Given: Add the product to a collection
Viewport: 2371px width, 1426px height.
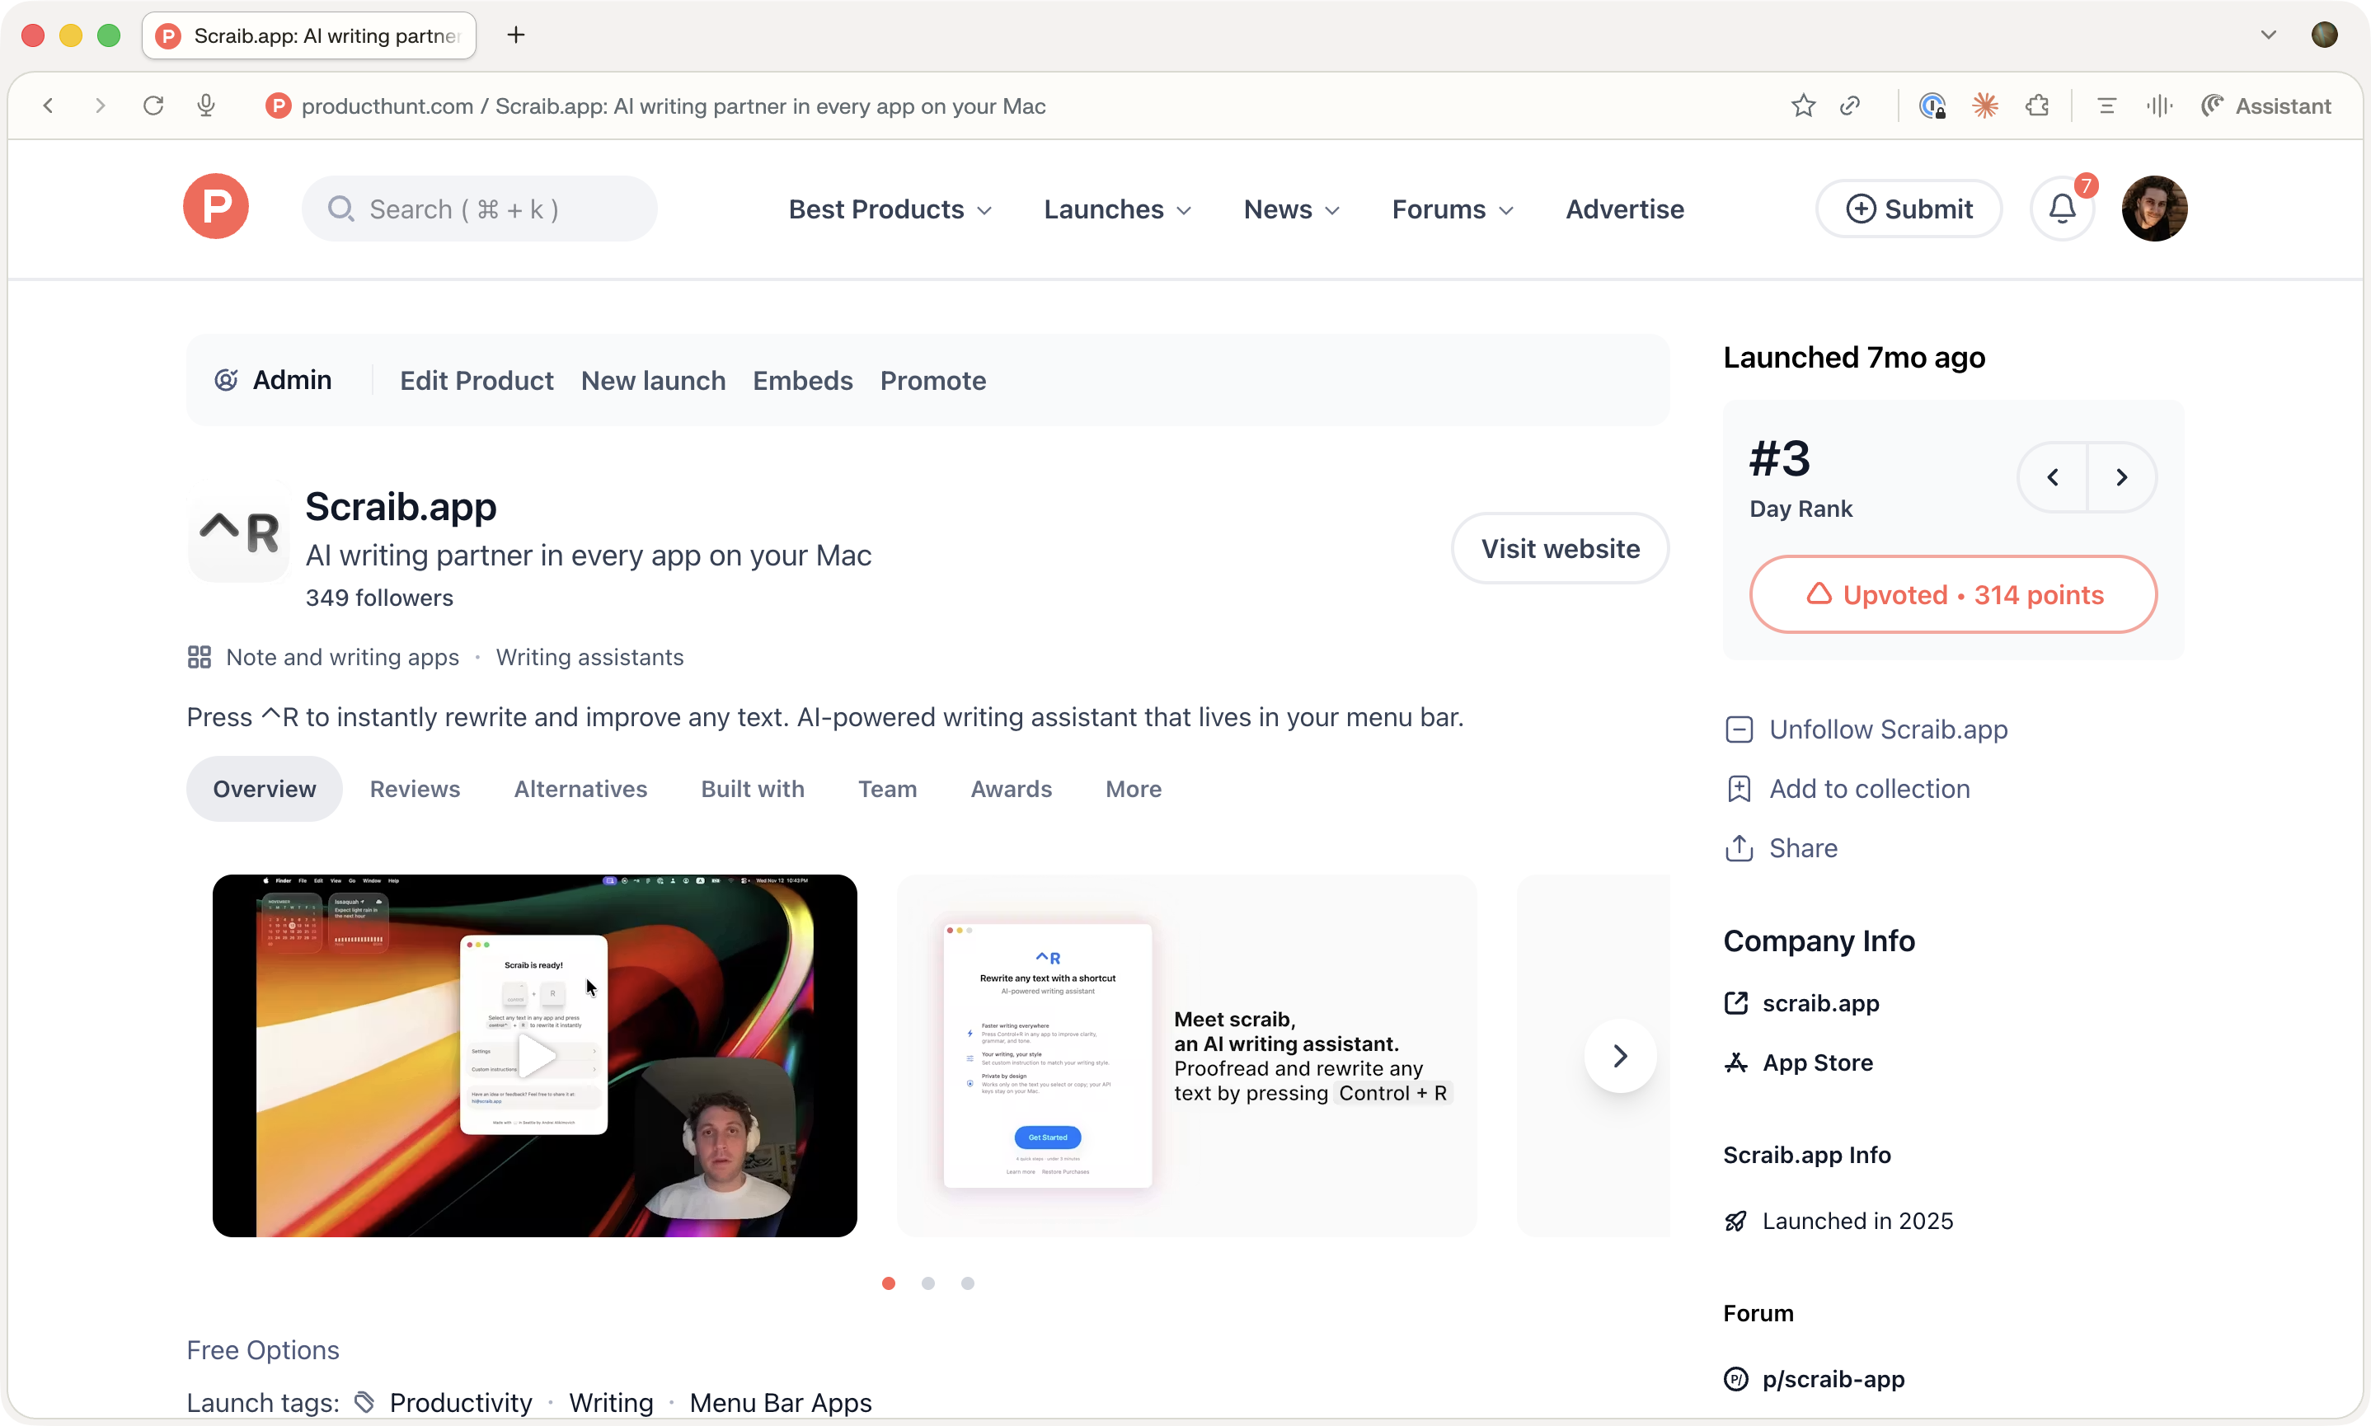Looking at the screenshot, I should click(1848, 789).
